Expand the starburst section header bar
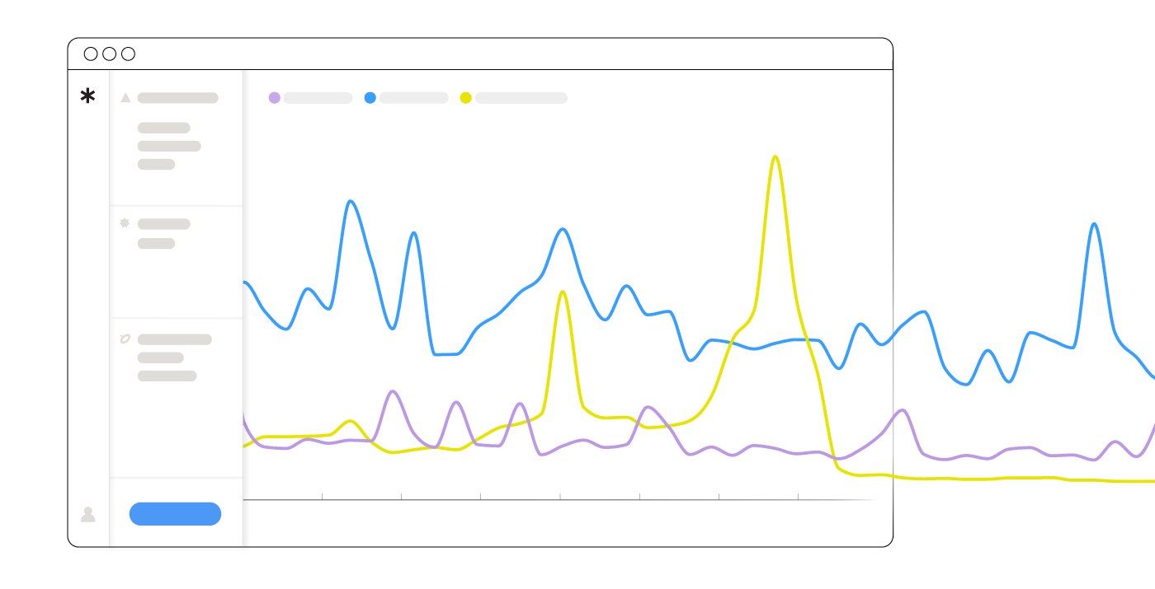This screenshot has width=1155, height=589. coord(163,224)
